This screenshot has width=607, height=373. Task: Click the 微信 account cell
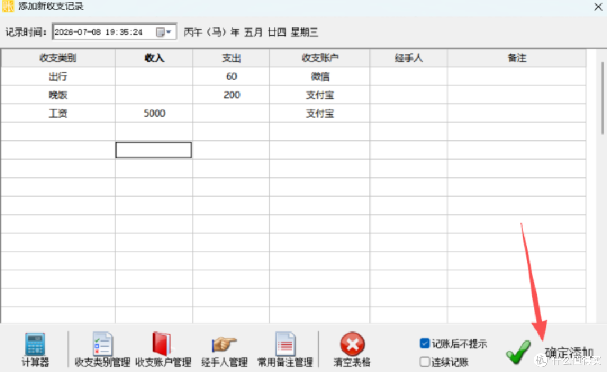point(320,76)
